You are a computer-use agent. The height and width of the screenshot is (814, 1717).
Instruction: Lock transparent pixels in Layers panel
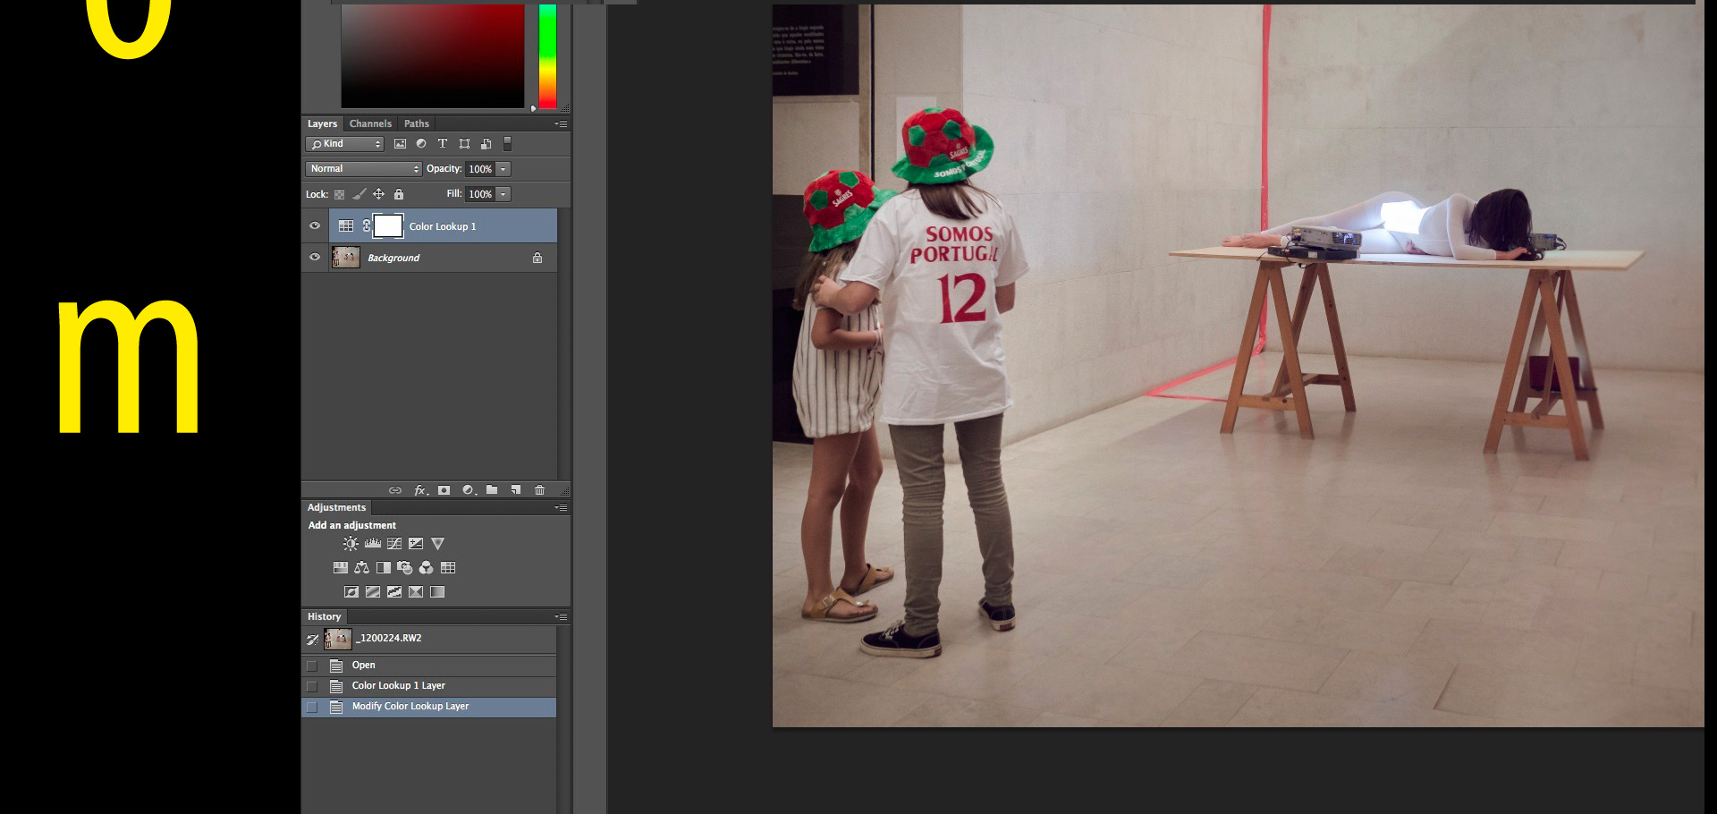339,194
